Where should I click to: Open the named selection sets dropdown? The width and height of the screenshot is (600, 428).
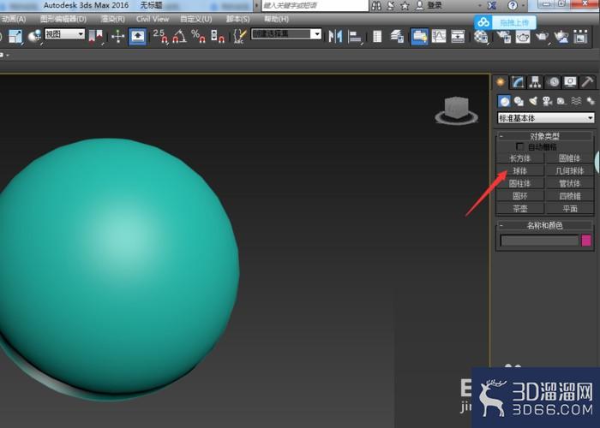(286, 34)
